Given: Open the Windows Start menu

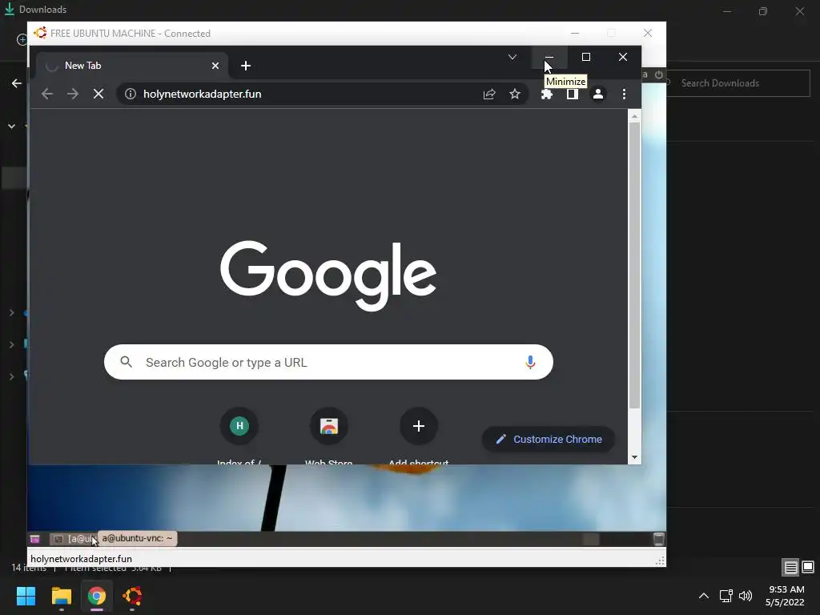Looking at the screenshot, I should coord(26,596).
